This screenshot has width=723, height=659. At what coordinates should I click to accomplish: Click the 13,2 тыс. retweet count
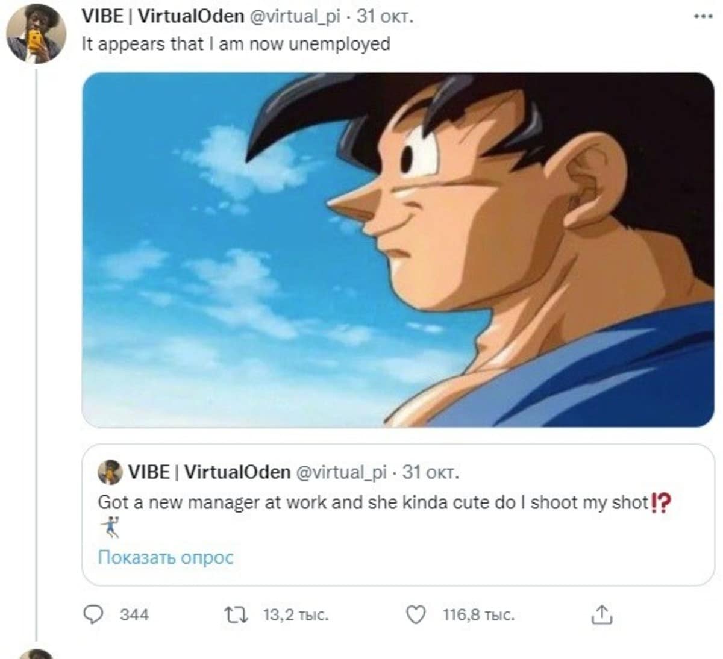(x=295, y=615)
